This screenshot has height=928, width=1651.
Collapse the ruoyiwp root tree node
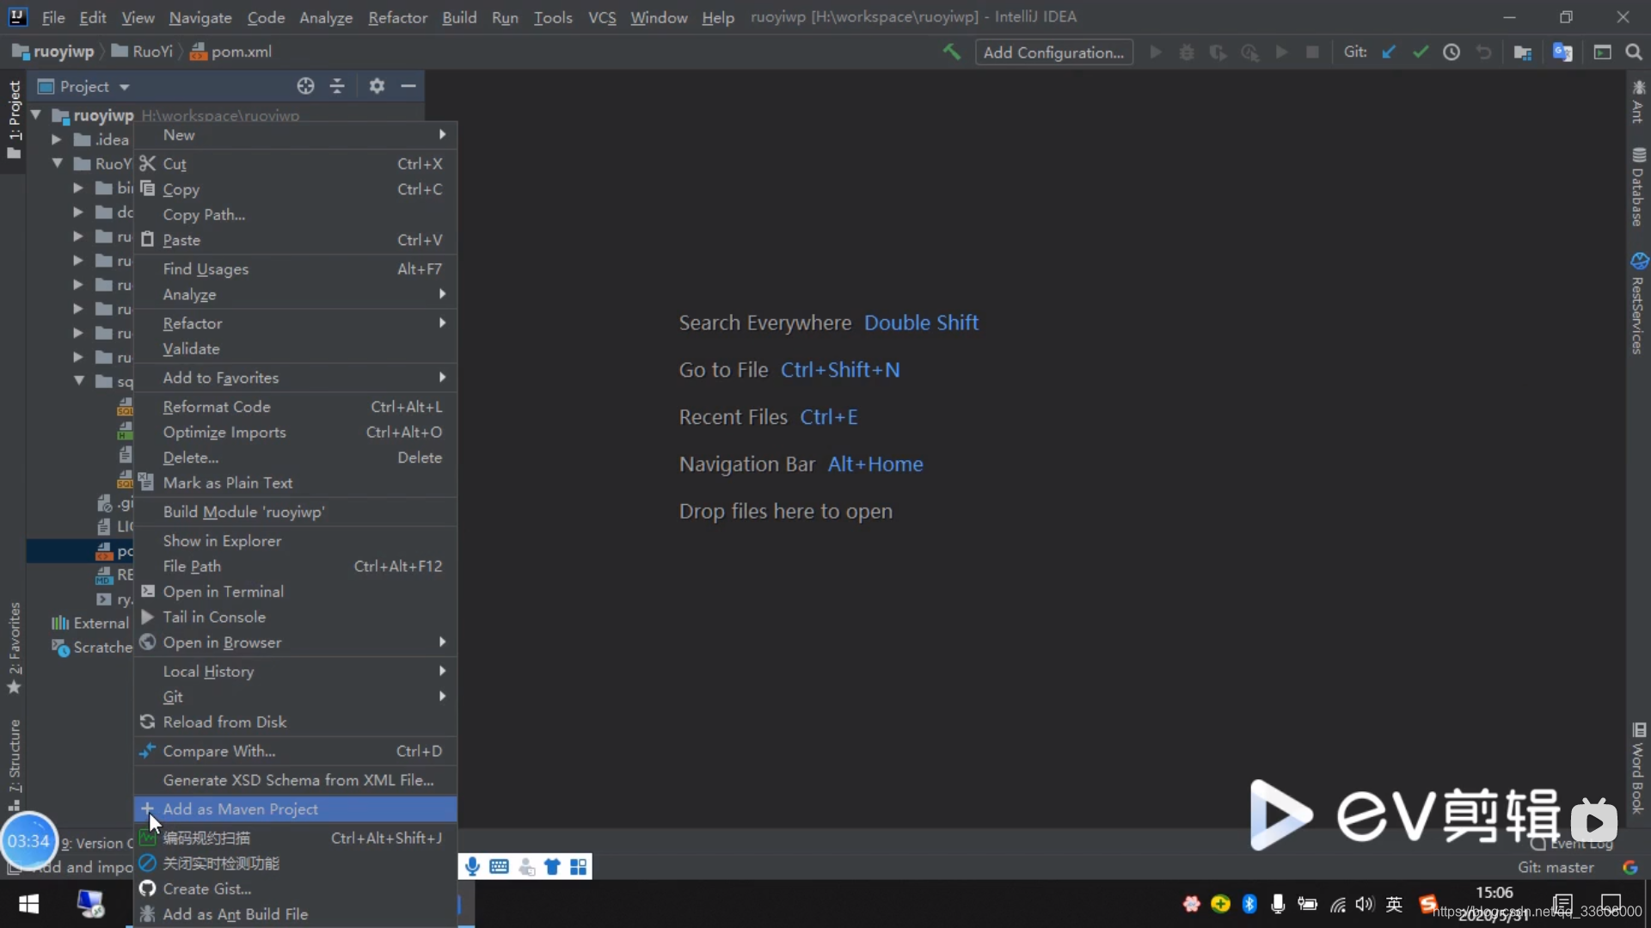click(36, 114)
